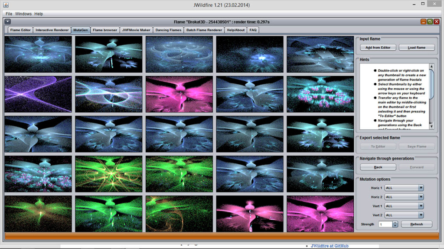Select the magenta flame thumbnail in second row
Image resolution: width=444 pixels, height=249 pixels.
(x=179, y=94)
